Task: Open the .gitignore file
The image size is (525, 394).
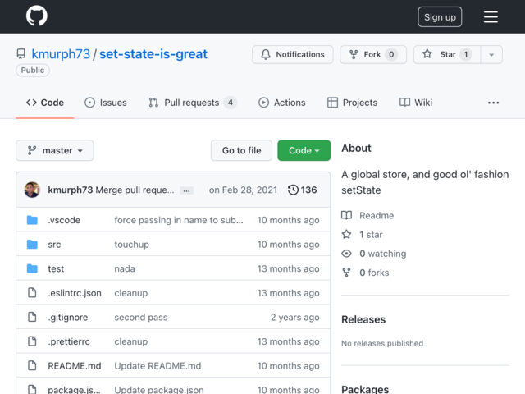Action: coord(67,318)
